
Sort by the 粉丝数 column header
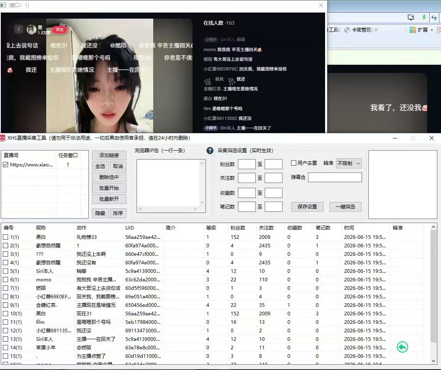(242, 228)
